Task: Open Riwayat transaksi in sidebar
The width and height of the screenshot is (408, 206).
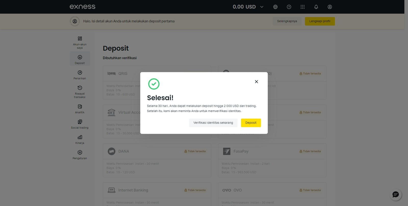Action: (80, 92)
